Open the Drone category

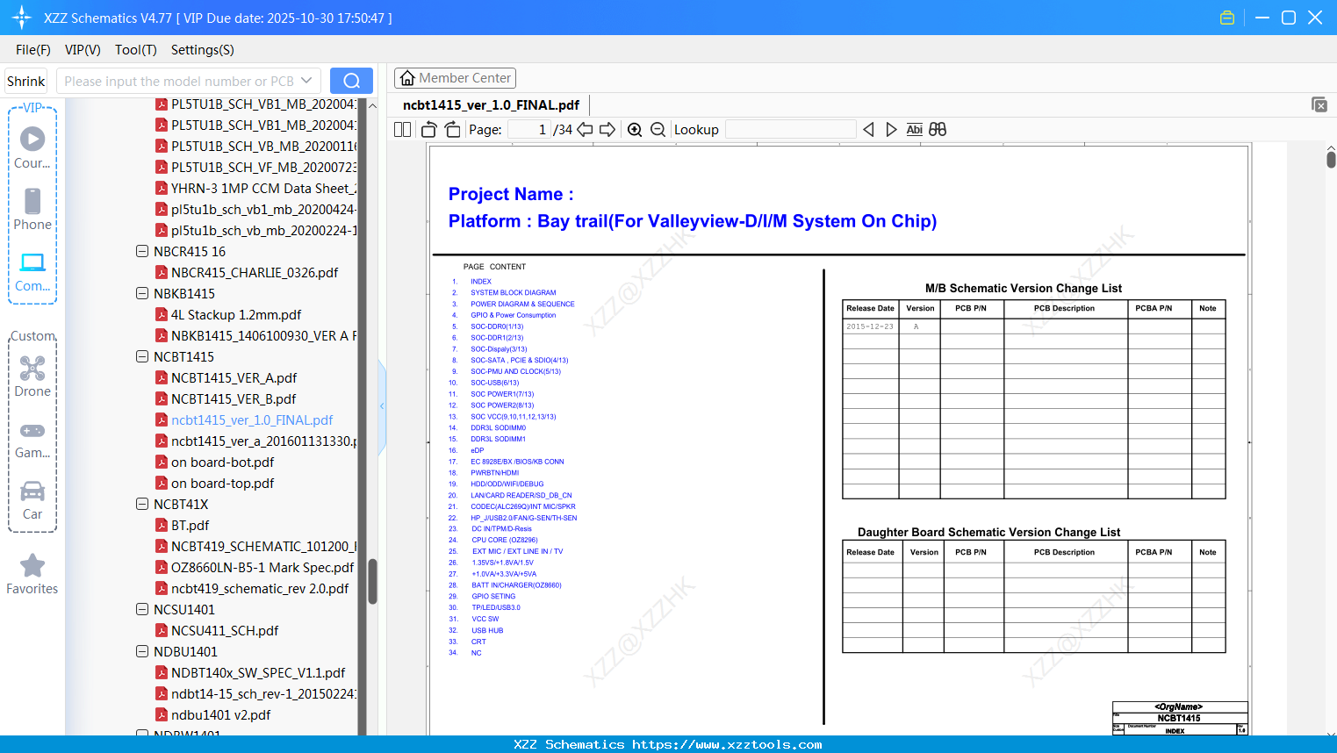tap(32, 376)
